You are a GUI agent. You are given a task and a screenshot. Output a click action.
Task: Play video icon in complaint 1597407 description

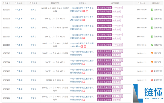click(85, 46)
